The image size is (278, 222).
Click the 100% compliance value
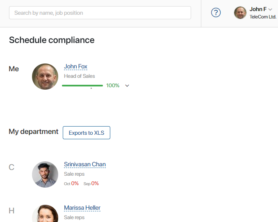pyautogui.click(x=113, y=86)
